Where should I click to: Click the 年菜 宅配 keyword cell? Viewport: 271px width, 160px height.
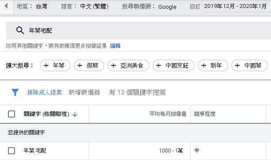point(35,151)
